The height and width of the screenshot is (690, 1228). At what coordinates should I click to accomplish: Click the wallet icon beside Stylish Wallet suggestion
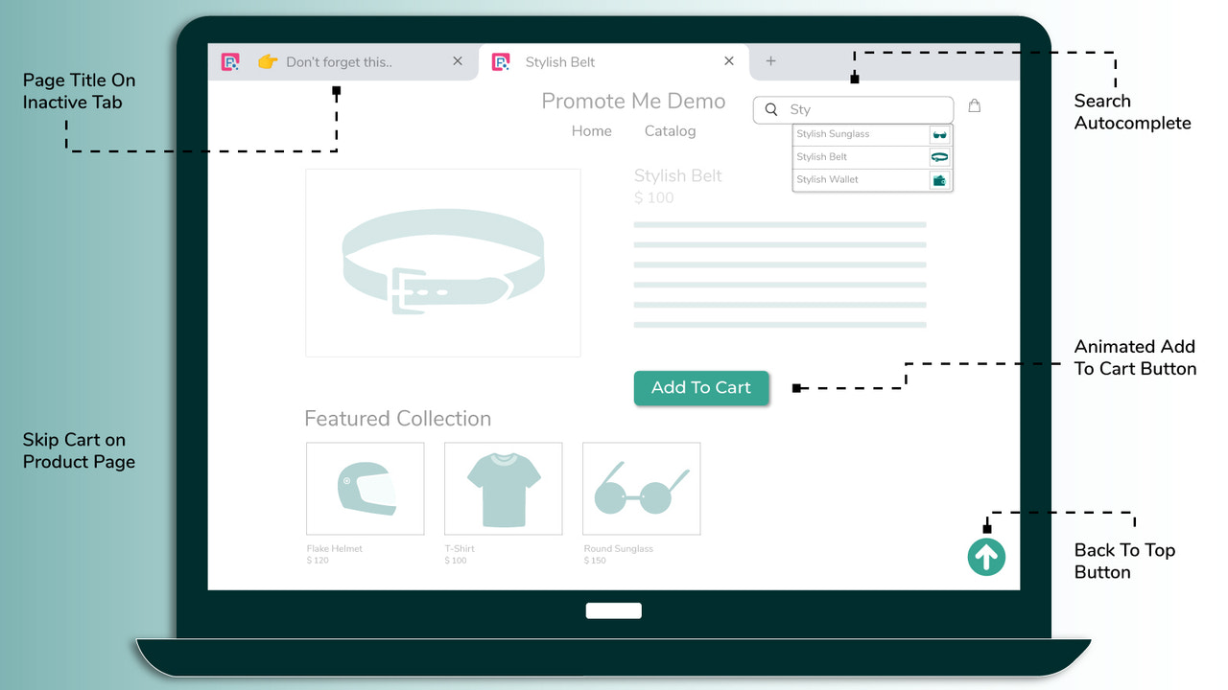pyautogui.click(x=939, y=179)
